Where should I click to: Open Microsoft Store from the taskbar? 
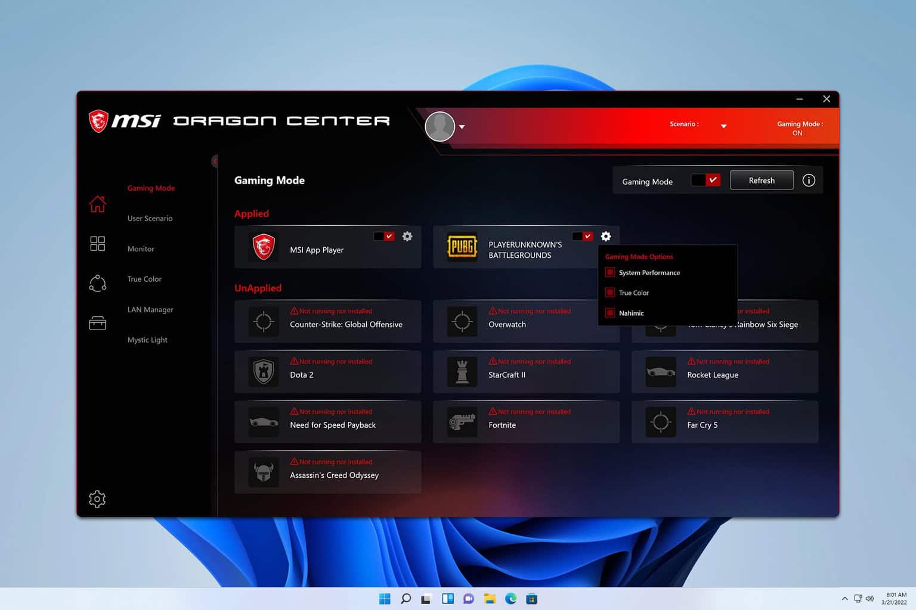coord(531,599)
